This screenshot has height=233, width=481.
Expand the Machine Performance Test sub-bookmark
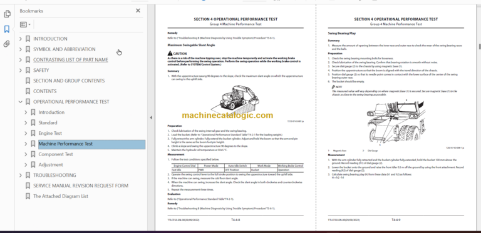(26, 144)
